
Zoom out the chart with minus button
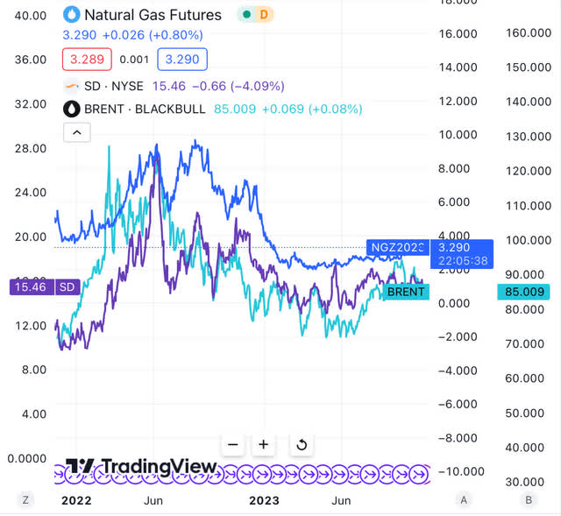(232, 444)
